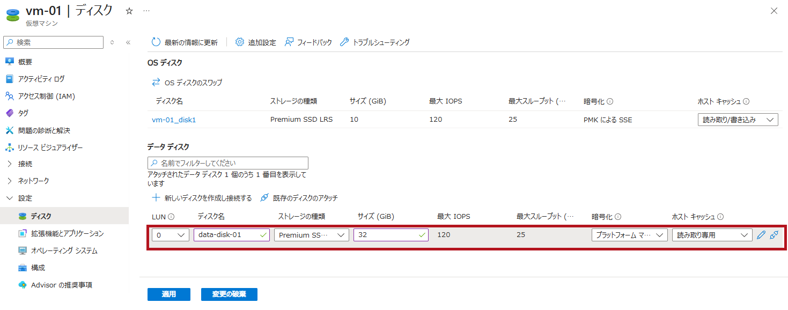The image size is (788, 310).
Task: Click the disk size field showing 32
Action: pos(386,235)
